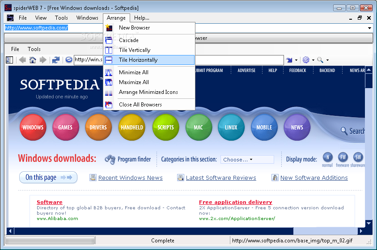Open the GAMES category ball
377x250 pixels.
65,127
